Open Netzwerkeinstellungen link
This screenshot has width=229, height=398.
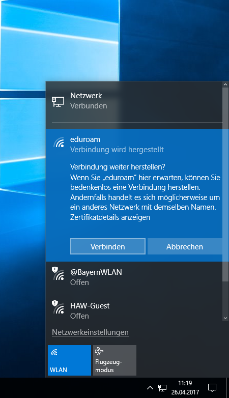pyautogui.click(x=90, y=332)
